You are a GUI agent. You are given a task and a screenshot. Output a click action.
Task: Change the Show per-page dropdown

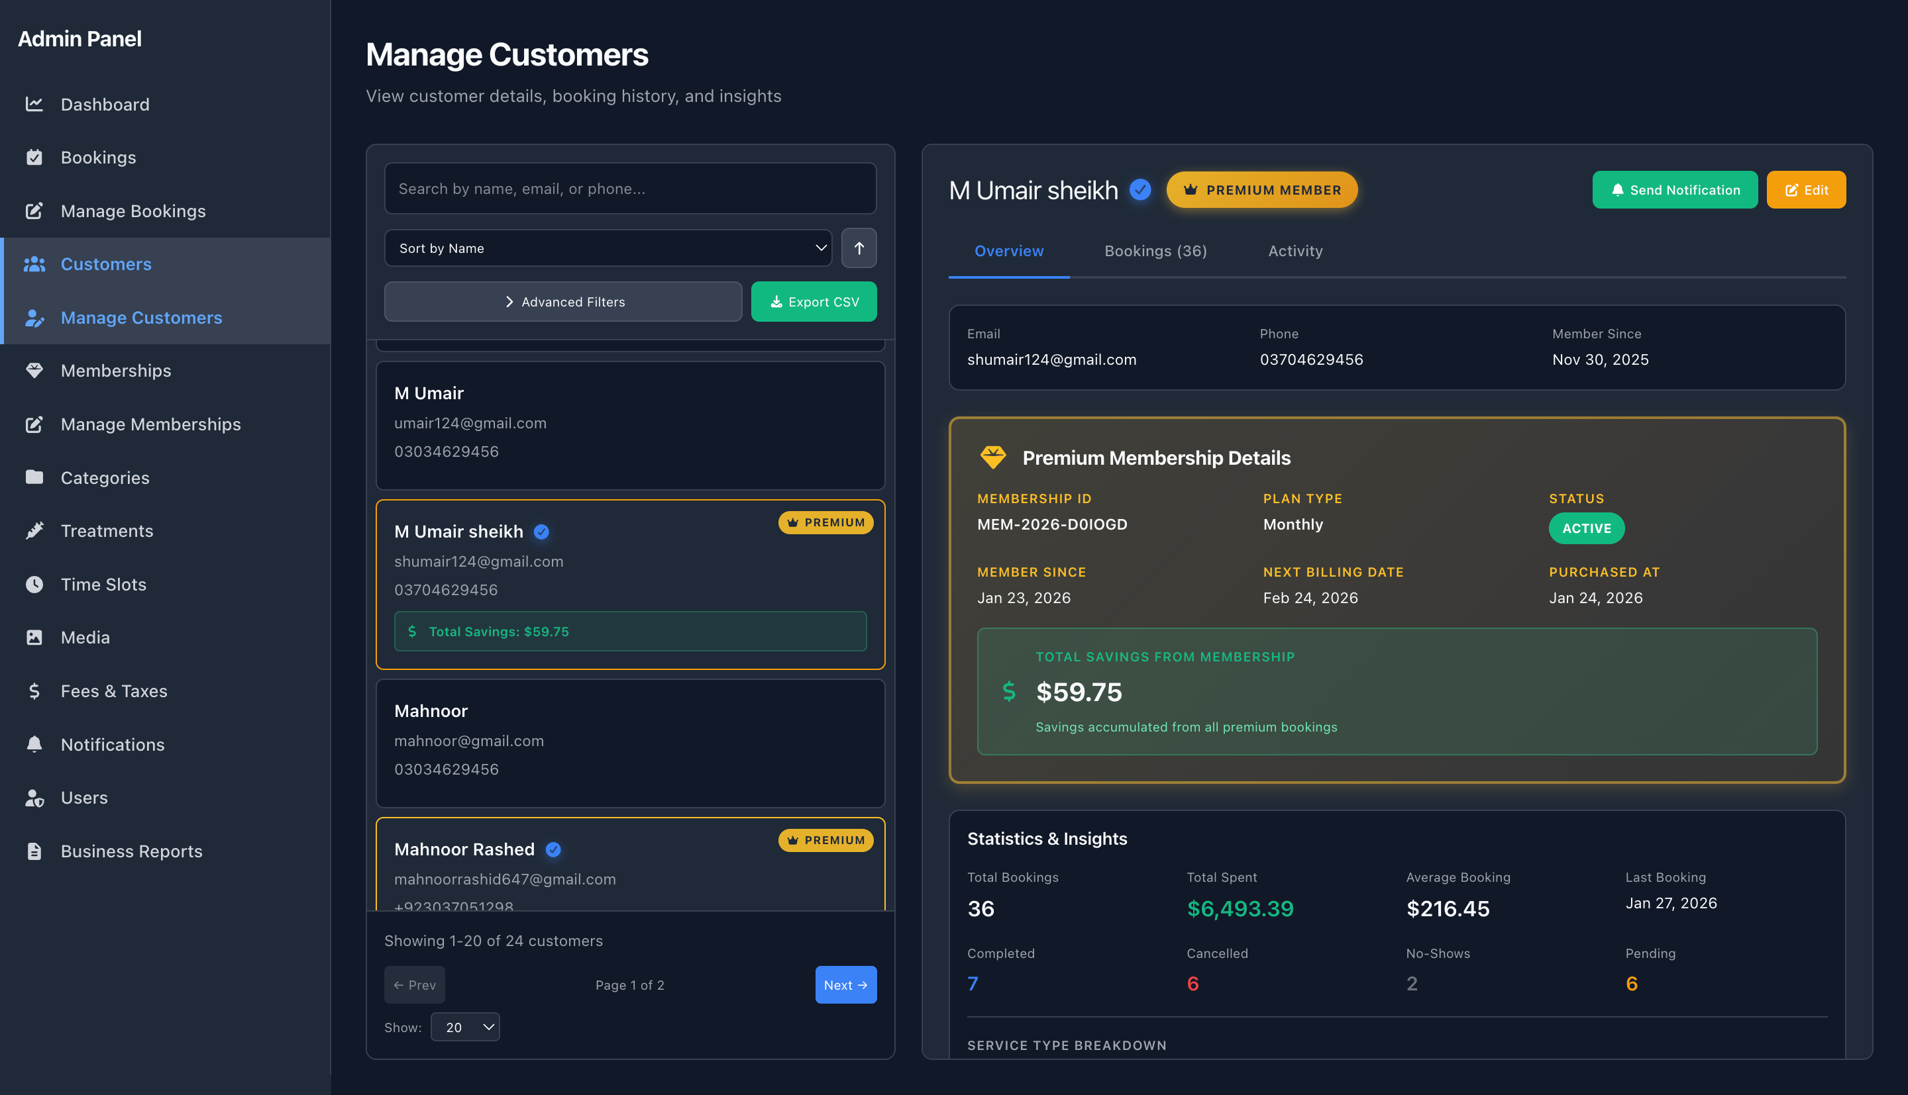pyautogui.click(x=465, y=1027)
